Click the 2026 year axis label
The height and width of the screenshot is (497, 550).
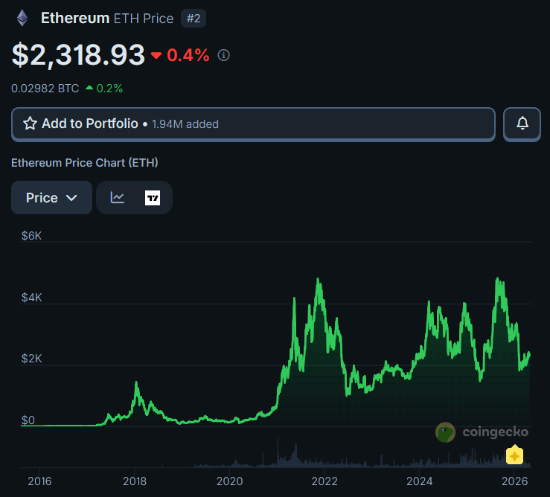pos(514,481)
